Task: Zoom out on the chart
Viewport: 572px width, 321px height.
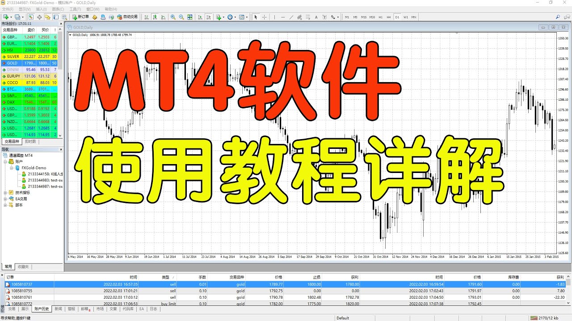Action: point(181,17)
